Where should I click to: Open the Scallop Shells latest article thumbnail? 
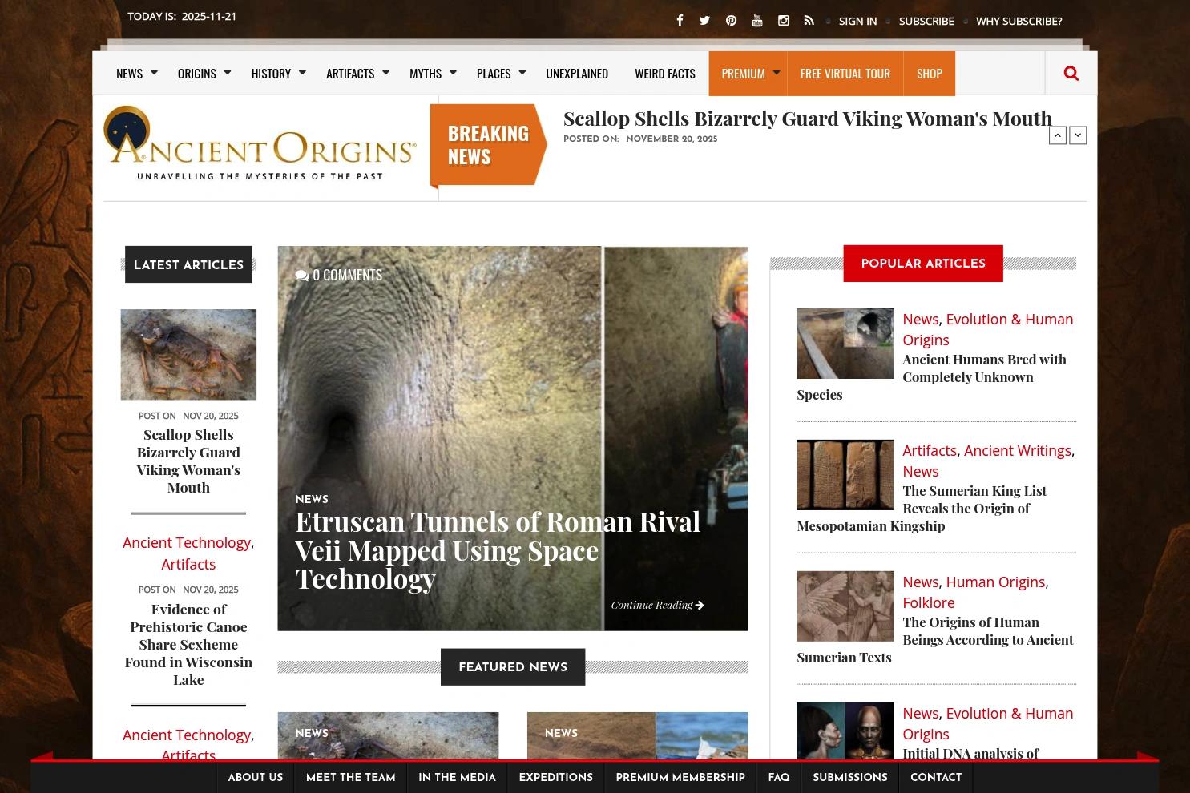pos(188,354)
